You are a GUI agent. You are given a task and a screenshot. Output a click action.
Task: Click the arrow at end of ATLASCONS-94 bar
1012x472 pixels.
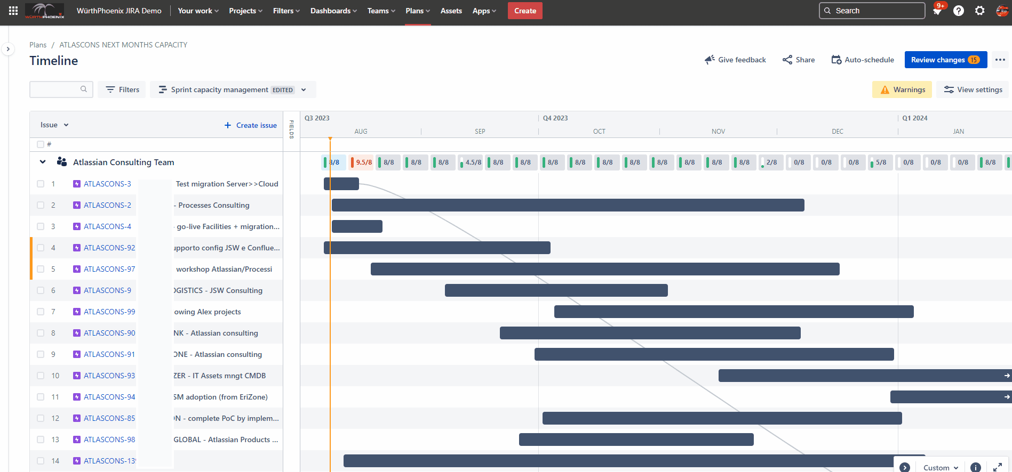pos(1007,397)
